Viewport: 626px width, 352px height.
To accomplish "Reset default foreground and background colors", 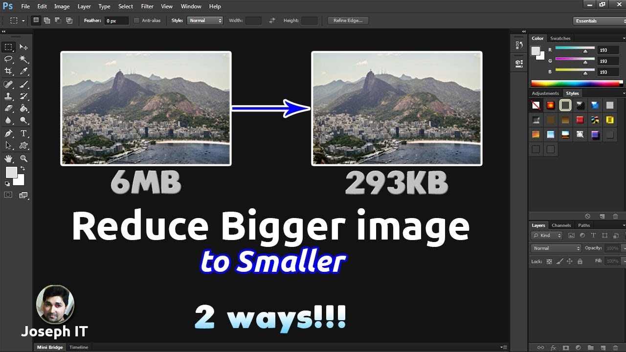I will (x=7, y=184).
